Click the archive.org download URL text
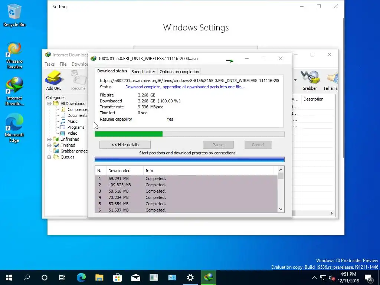This screenshot has height=285, width=380. (189, 81)
